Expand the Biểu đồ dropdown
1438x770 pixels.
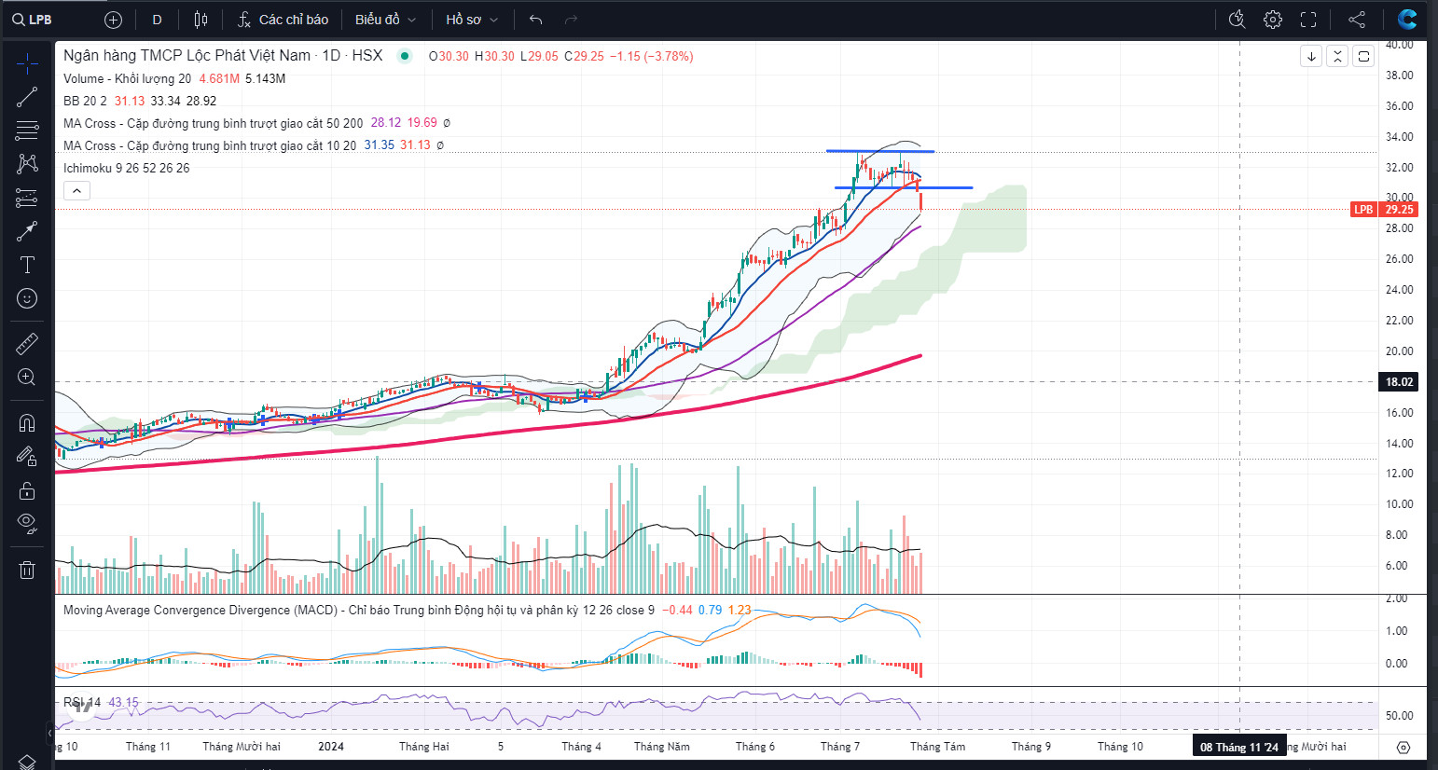pyautogui.click(x=385, y=20)
